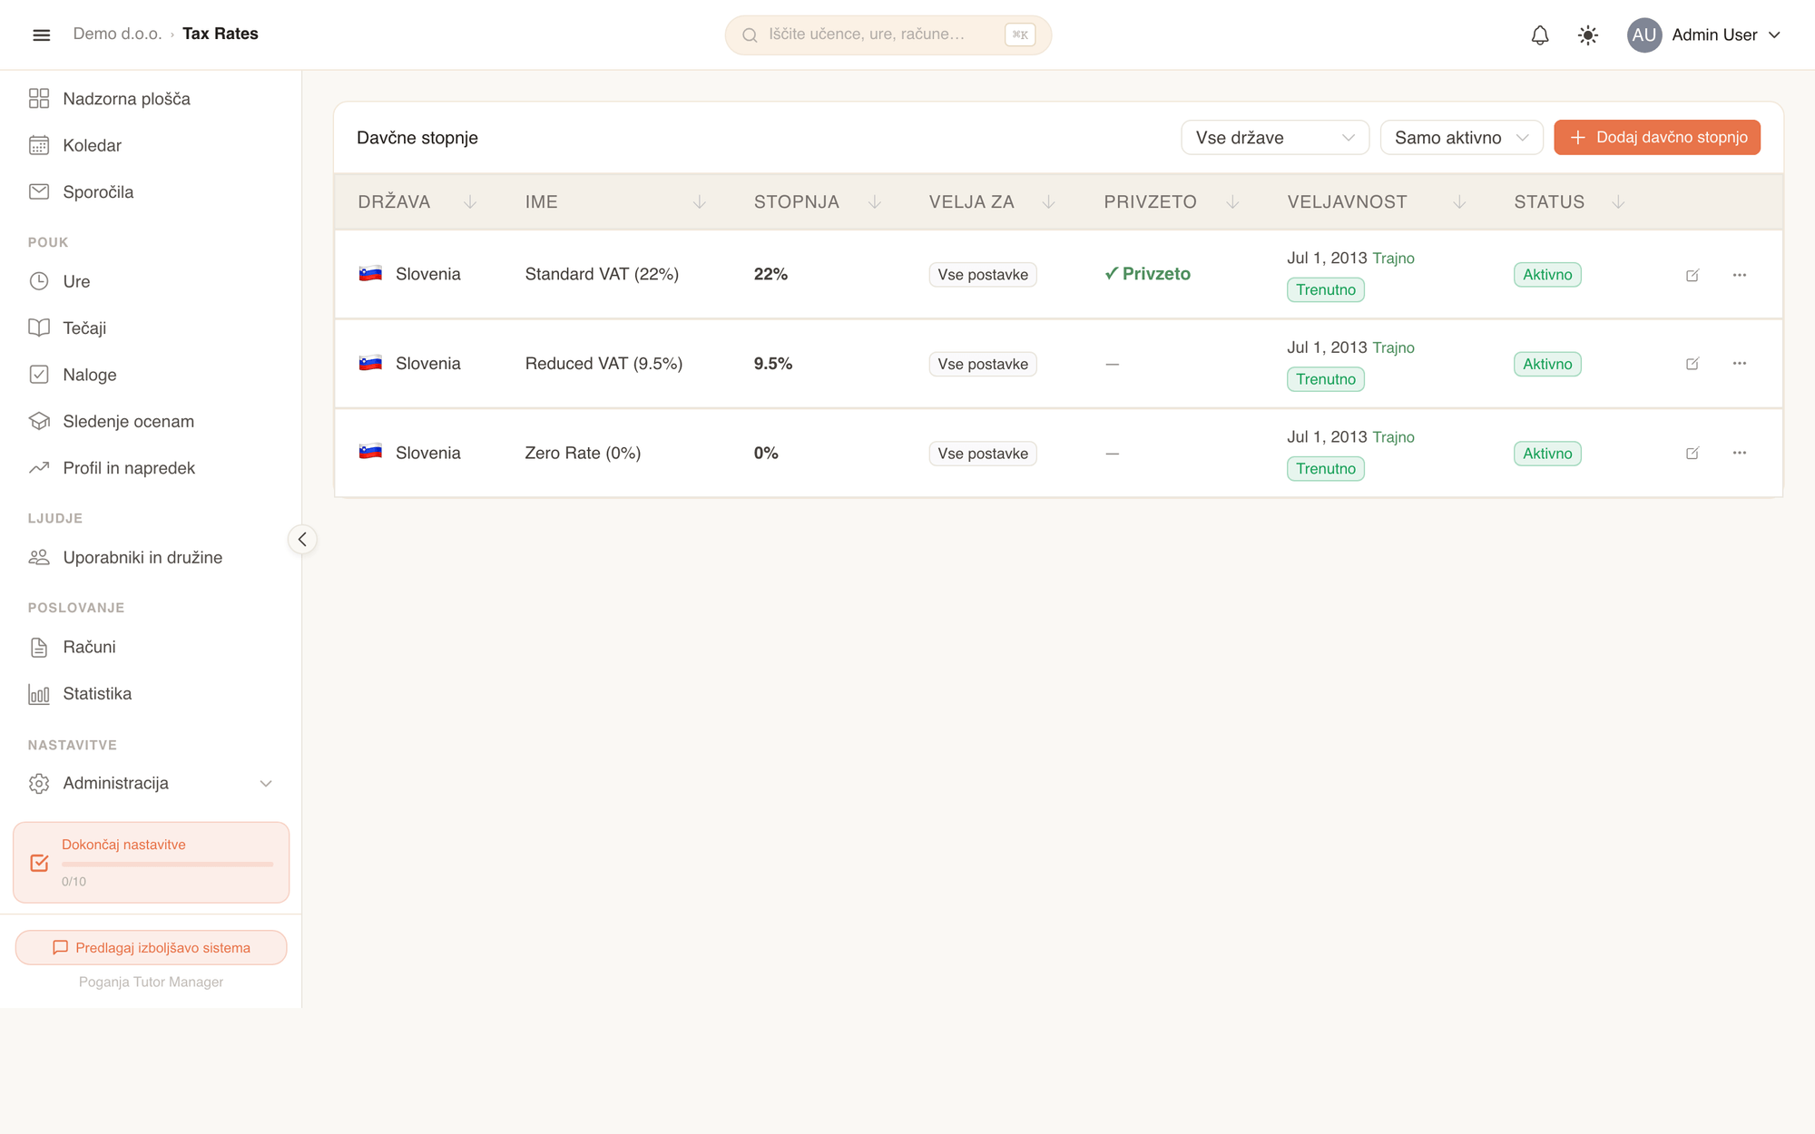Toggle the light/dark theme sun icon
Viewport: 1815px width, 1134px height.
coord(1588,35)
